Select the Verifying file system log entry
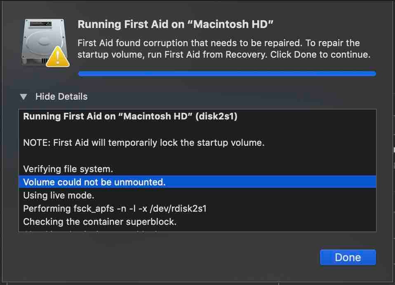The width and height of the screenshot is (395, 285). 68,169
